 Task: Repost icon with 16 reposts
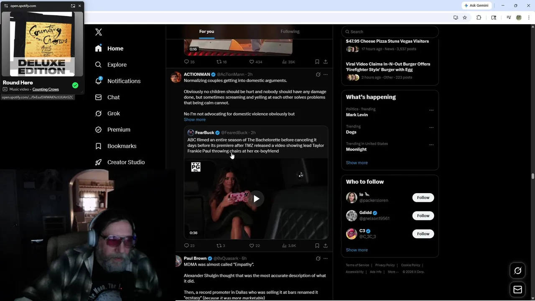[x=222, y=62]
